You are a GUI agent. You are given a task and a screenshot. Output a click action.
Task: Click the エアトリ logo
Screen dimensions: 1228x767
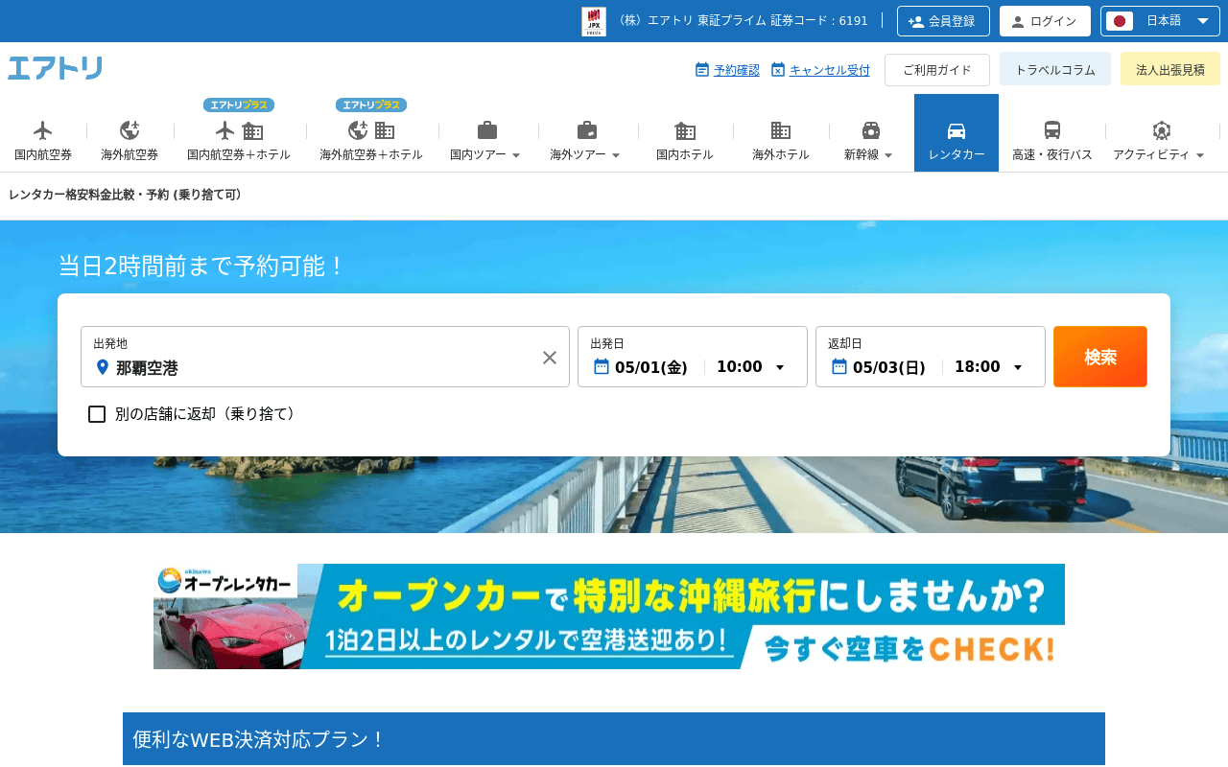pyautogui.click(x=56, y=68)
